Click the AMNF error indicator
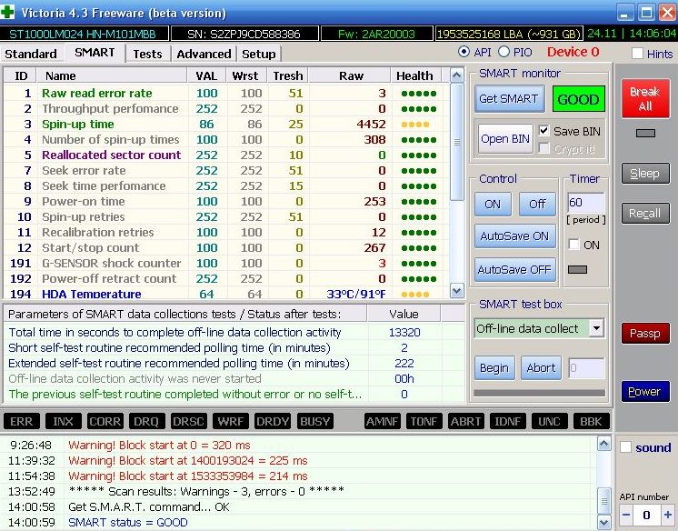Screen dimensions: 678x531 [x=383, y=421]
